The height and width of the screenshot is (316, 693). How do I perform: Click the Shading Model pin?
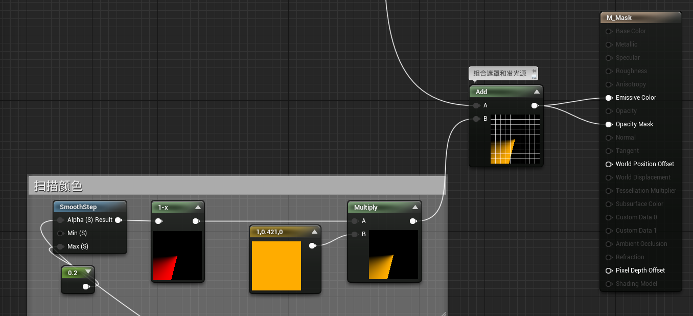point(609,284)
